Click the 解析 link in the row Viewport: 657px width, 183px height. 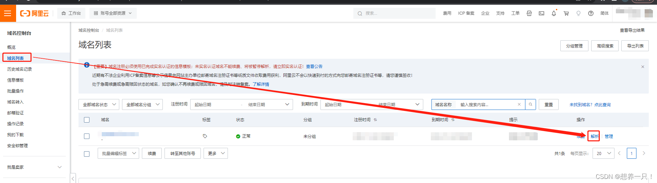595,136
